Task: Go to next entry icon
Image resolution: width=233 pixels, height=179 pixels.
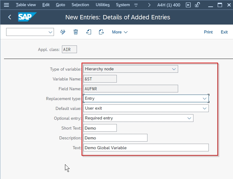Action: (101, 32)
